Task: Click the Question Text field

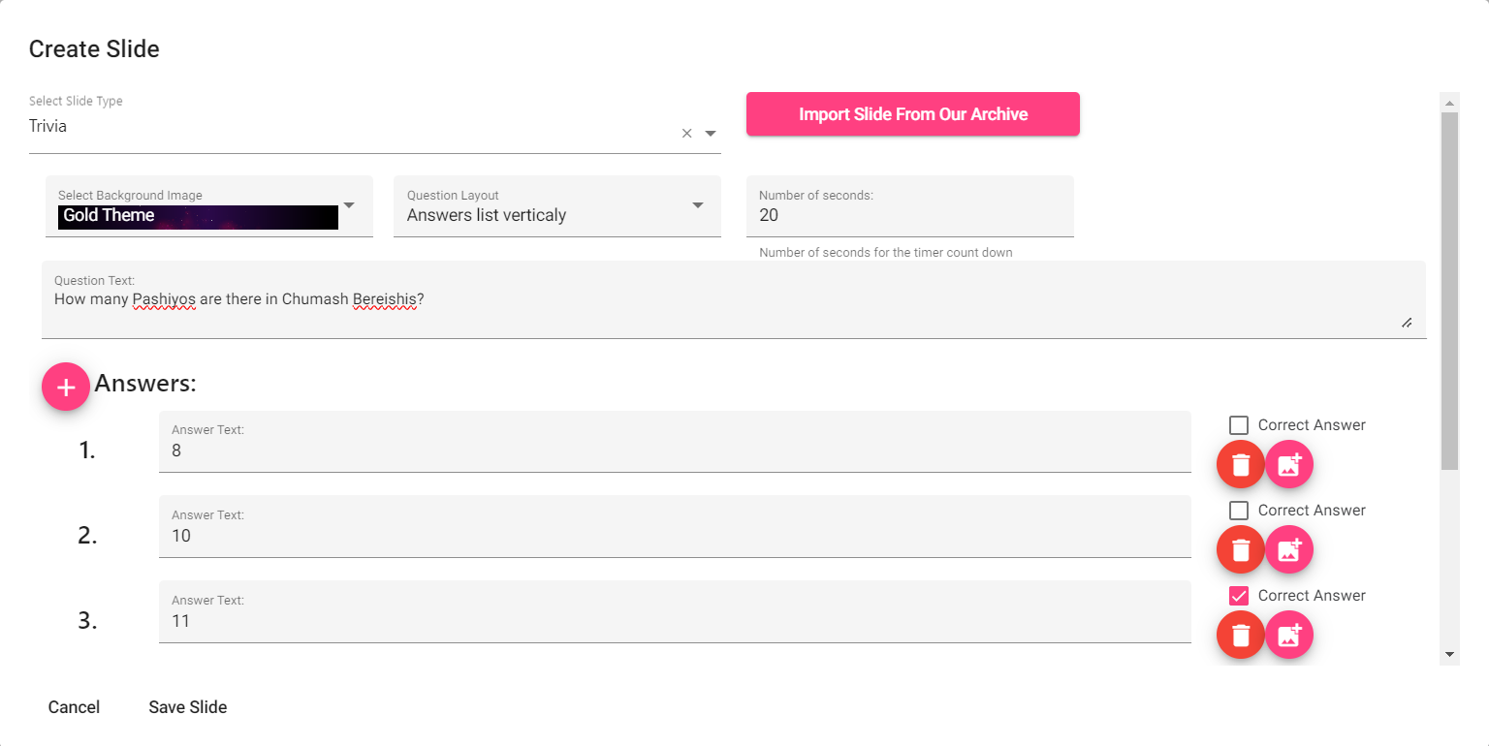Action: coord(734,299)
